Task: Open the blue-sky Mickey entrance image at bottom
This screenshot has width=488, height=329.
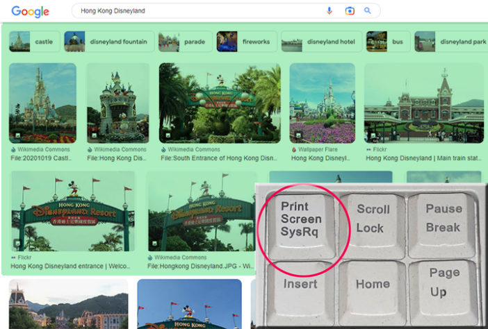Action: 189,304
